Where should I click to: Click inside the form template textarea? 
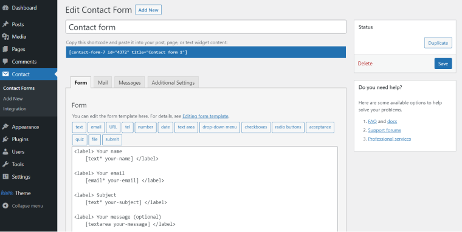point(205,189)
